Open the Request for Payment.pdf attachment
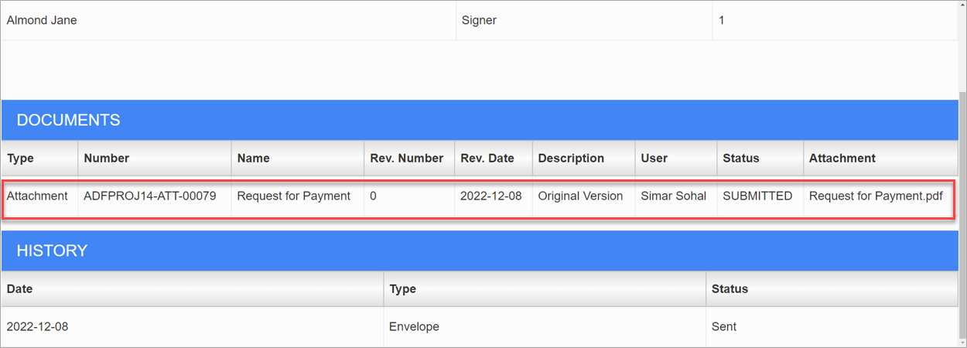The image size is (967, 348). [x=876, y=196]
